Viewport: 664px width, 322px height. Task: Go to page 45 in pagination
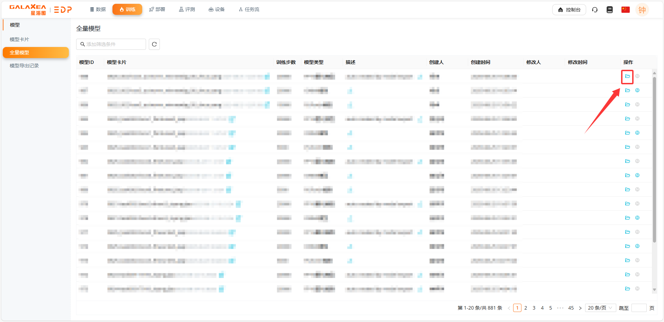click(x=571, y=308)
